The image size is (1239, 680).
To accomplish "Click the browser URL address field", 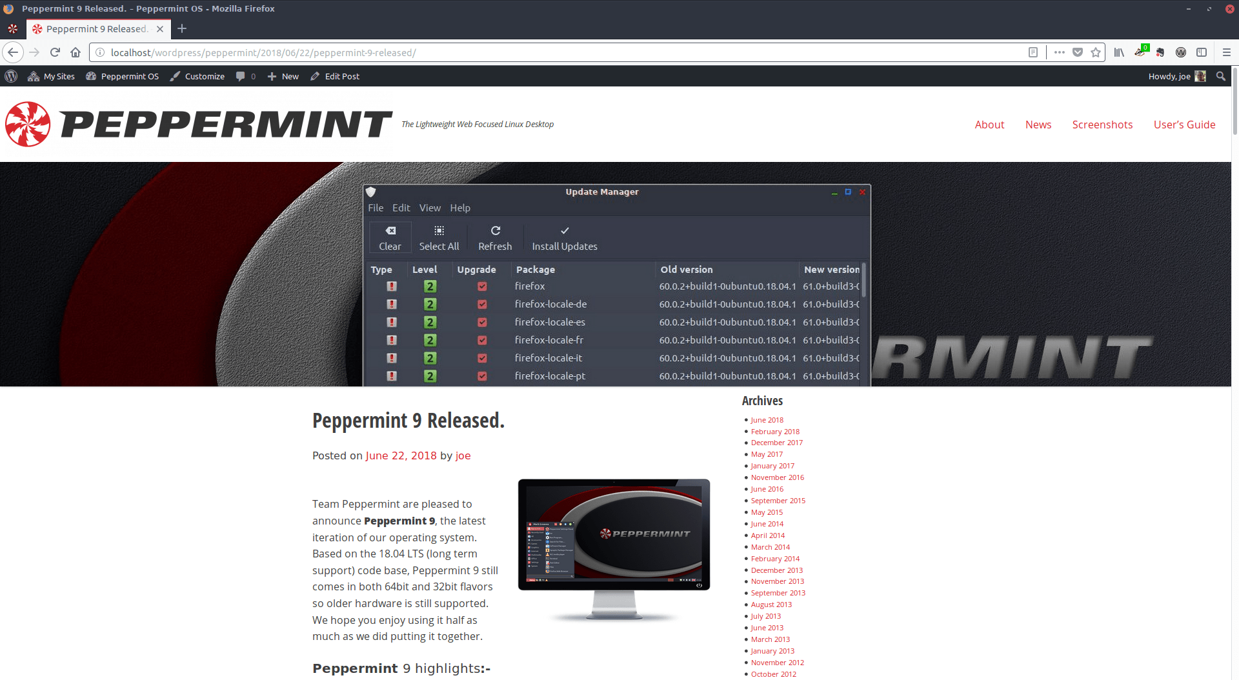I will click(x=555, y=52).
